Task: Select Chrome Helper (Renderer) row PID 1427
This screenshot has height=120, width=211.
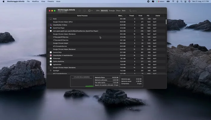Action: [x=106, y=34]
